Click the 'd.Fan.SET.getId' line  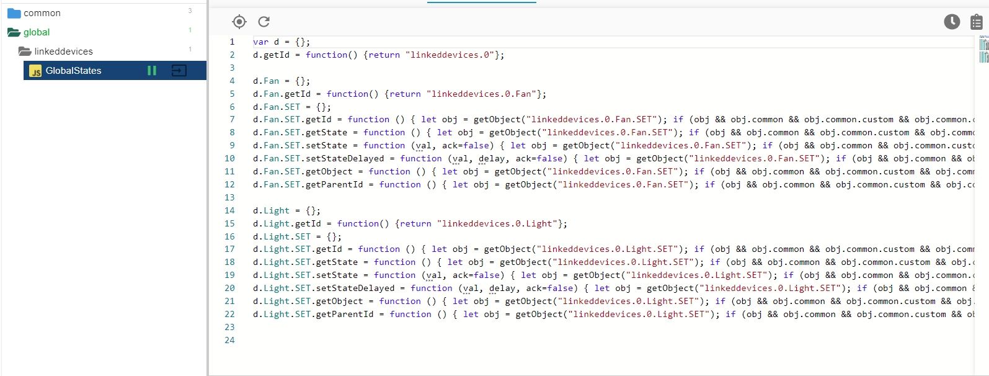[x=613, y=119]
